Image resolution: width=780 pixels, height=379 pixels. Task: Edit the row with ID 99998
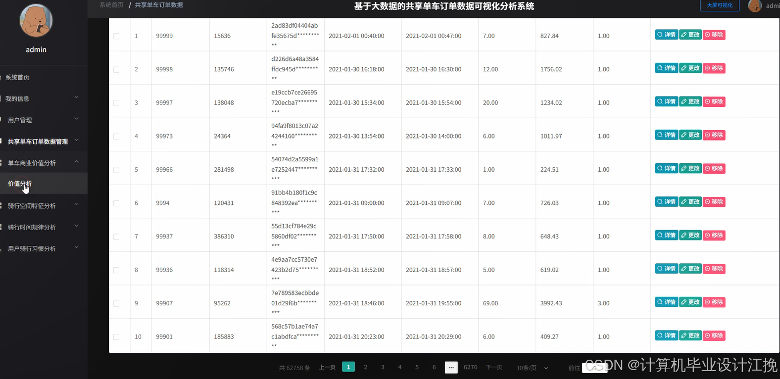click(690, 68)
